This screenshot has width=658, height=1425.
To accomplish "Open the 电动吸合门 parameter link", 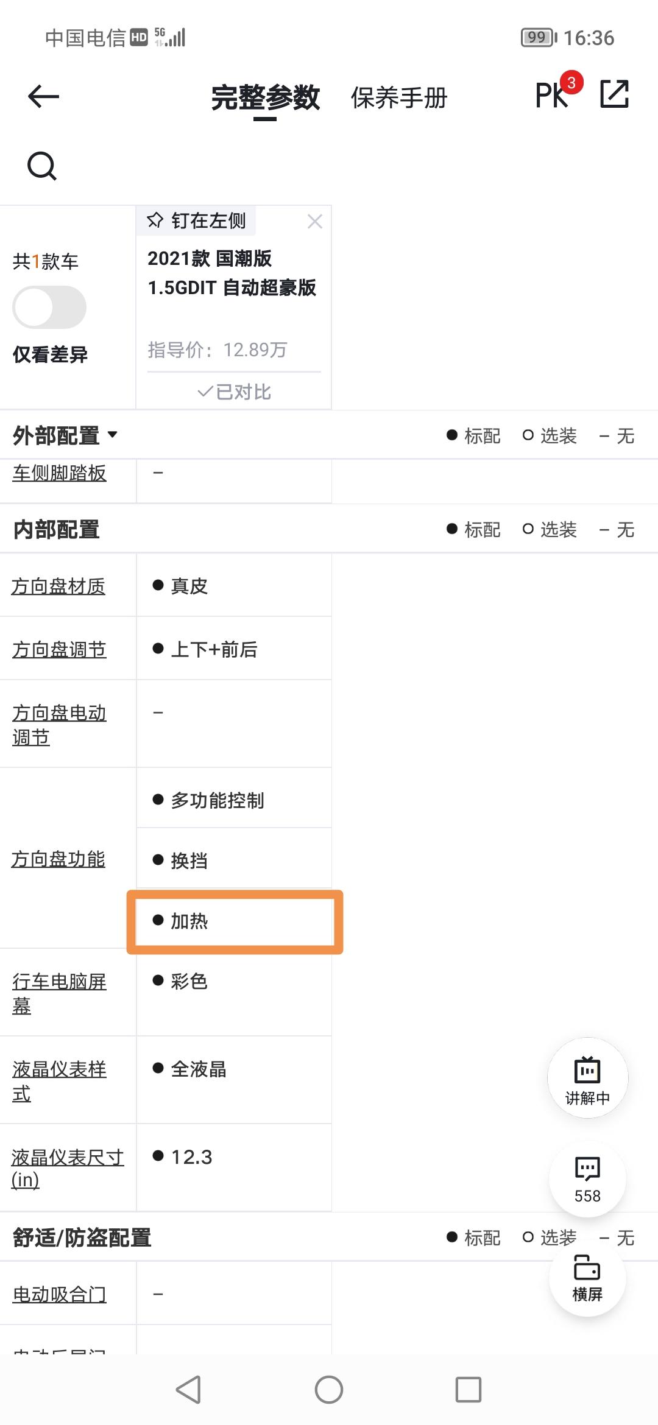I will tap(59, 1294).
